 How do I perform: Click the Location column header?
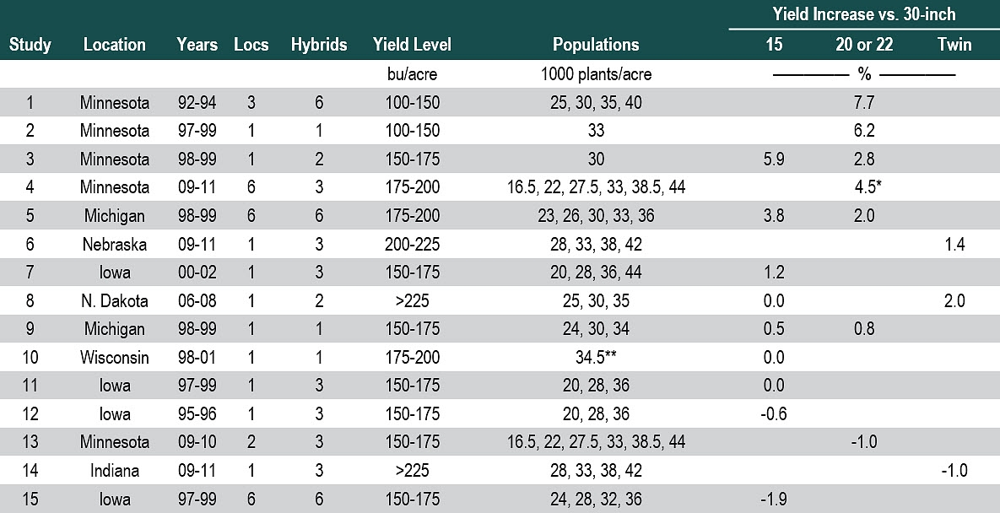pos(115,45)
